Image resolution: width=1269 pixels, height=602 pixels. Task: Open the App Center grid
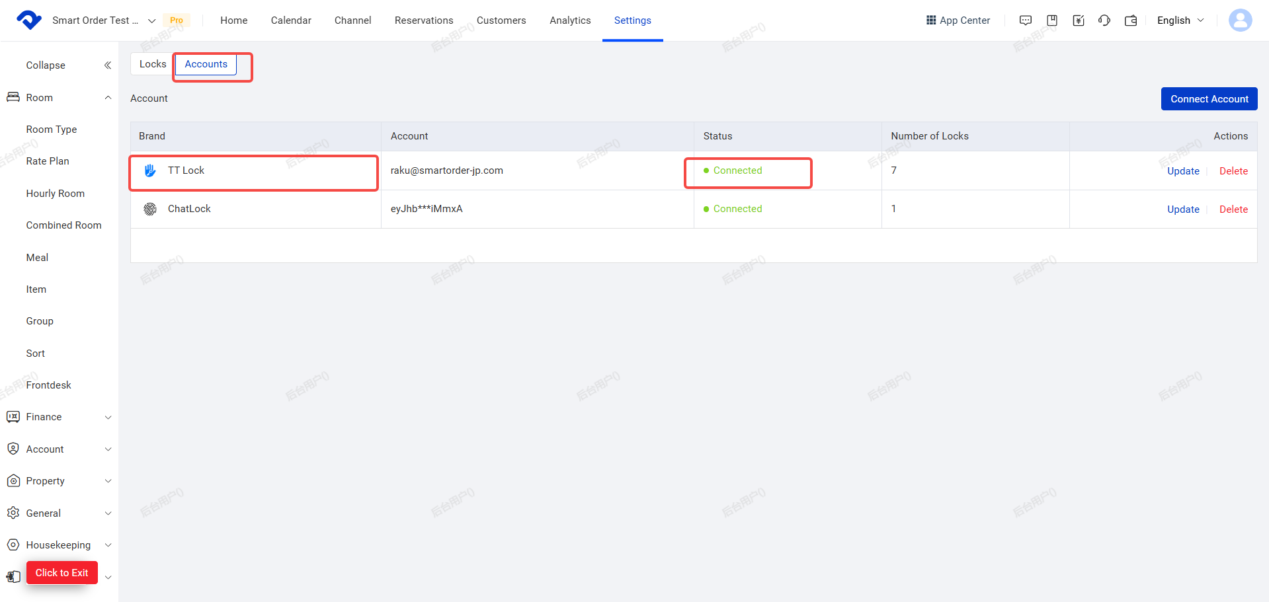click(x=958, y=20)
